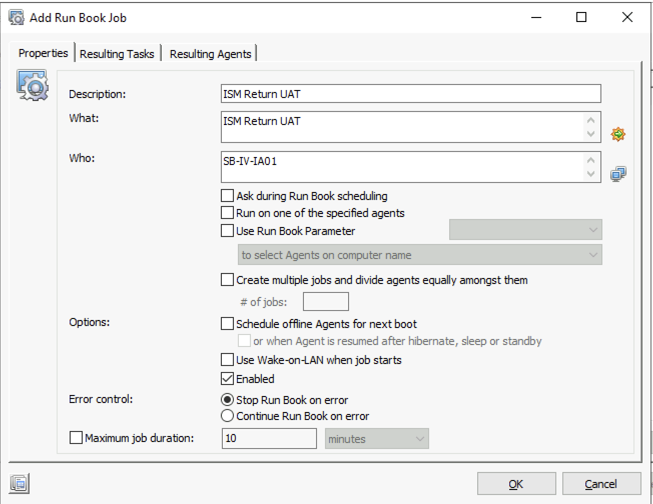
Task: Select Continue Run Book on error
Action: (227, 415)
